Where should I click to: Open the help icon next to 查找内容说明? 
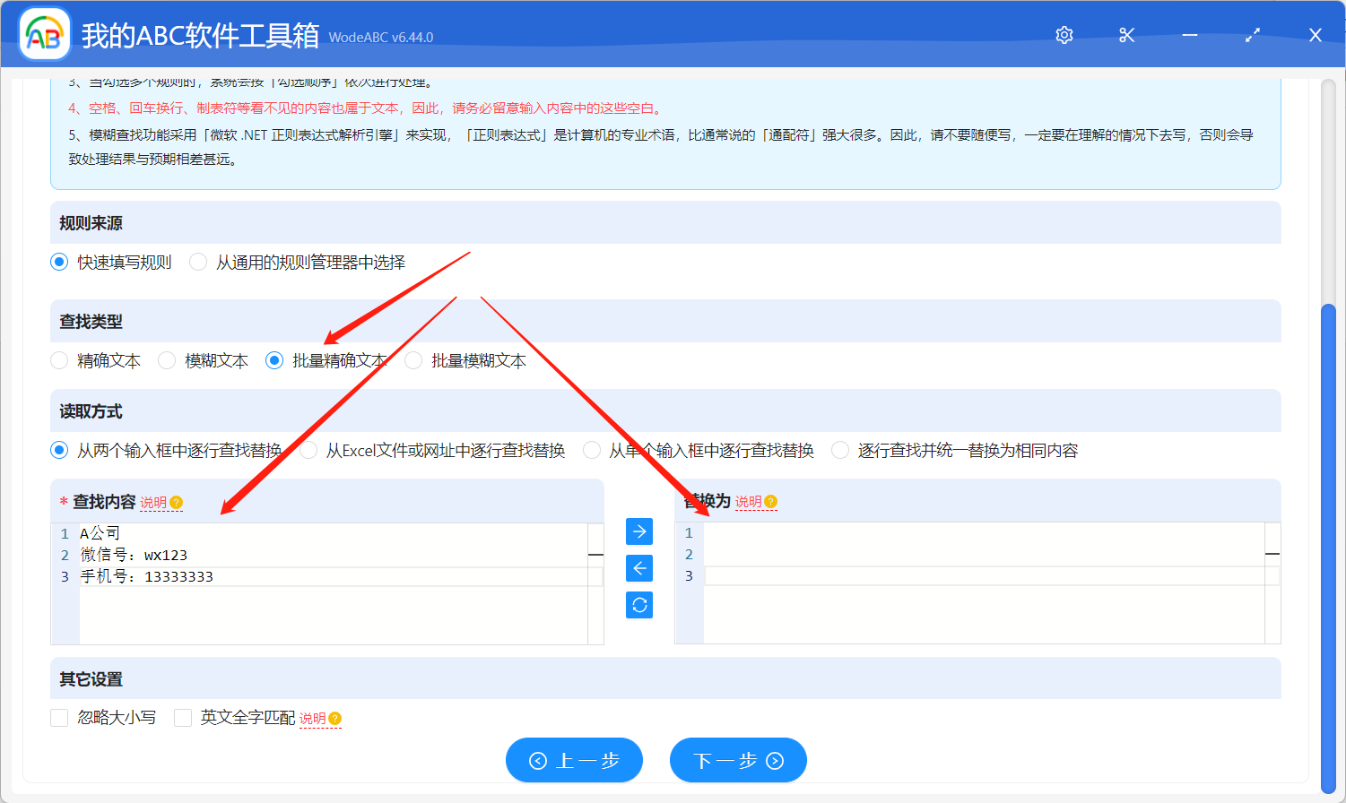point(176,502)
